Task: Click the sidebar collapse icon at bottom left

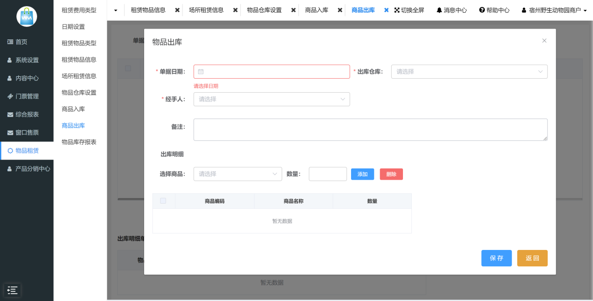Action: (x=12, y=290)
